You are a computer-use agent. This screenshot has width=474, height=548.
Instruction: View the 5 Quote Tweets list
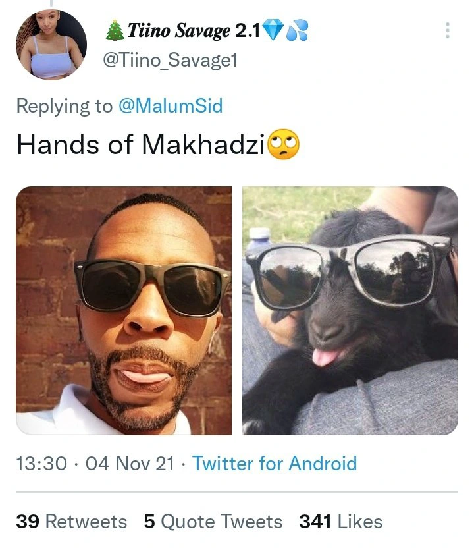click(x=213, y=522)
